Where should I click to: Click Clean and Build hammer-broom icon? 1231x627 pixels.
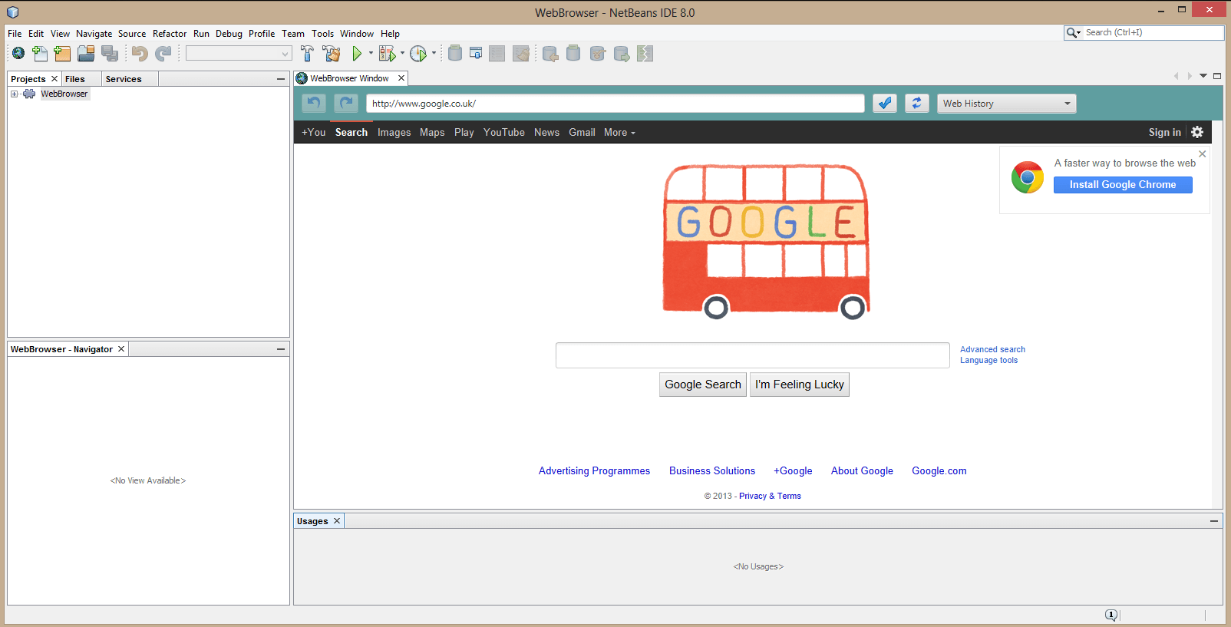click(x=332, y=54)
